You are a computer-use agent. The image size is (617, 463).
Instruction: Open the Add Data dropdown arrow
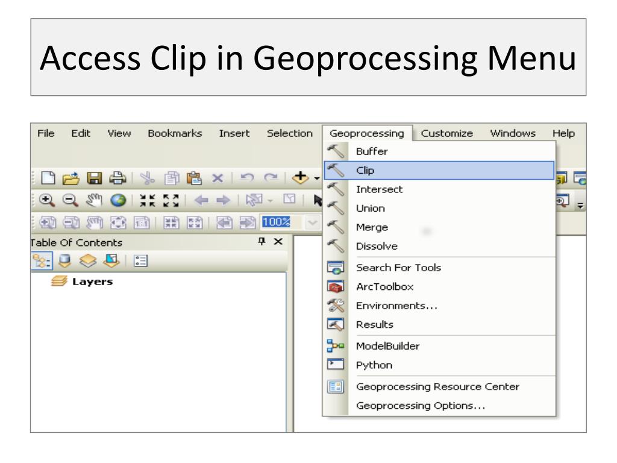point(317,178)
